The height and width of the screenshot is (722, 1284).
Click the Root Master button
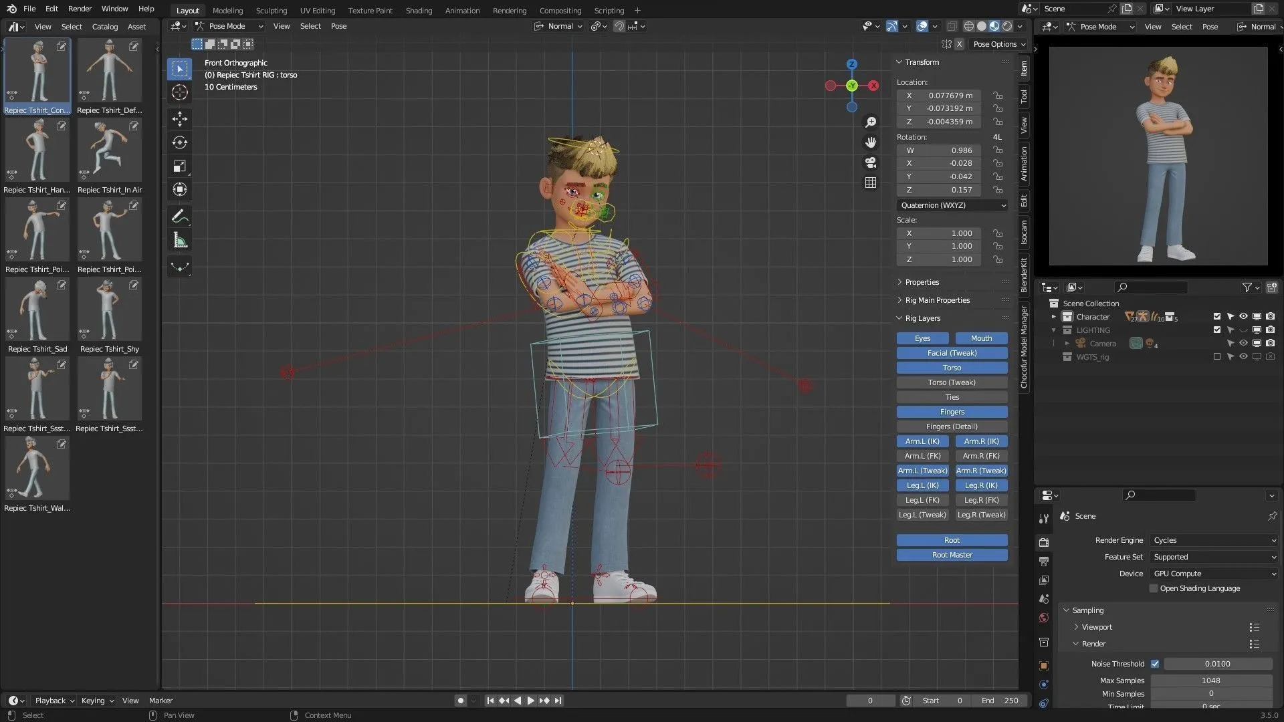(x=951, y=554)
